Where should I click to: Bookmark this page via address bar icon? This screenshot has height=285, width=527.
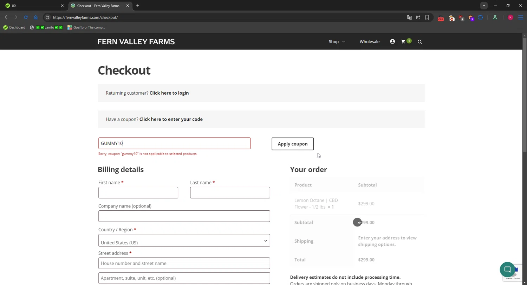point(427,18)
